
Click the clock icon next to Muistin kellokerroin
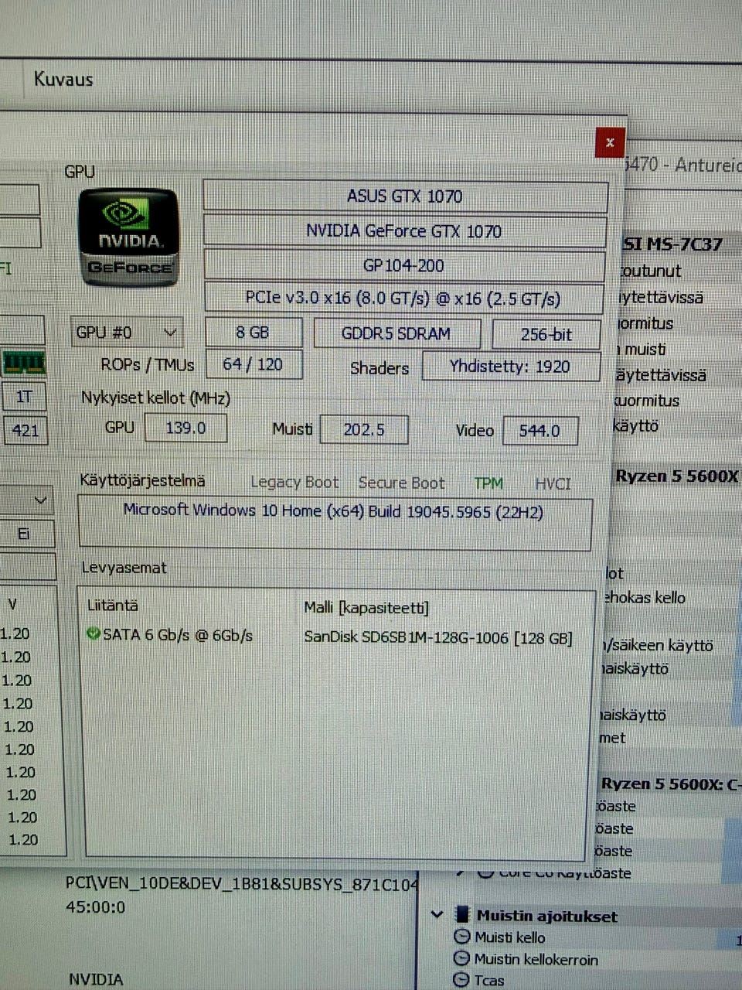pyautogui.click(x=461, y=959)
